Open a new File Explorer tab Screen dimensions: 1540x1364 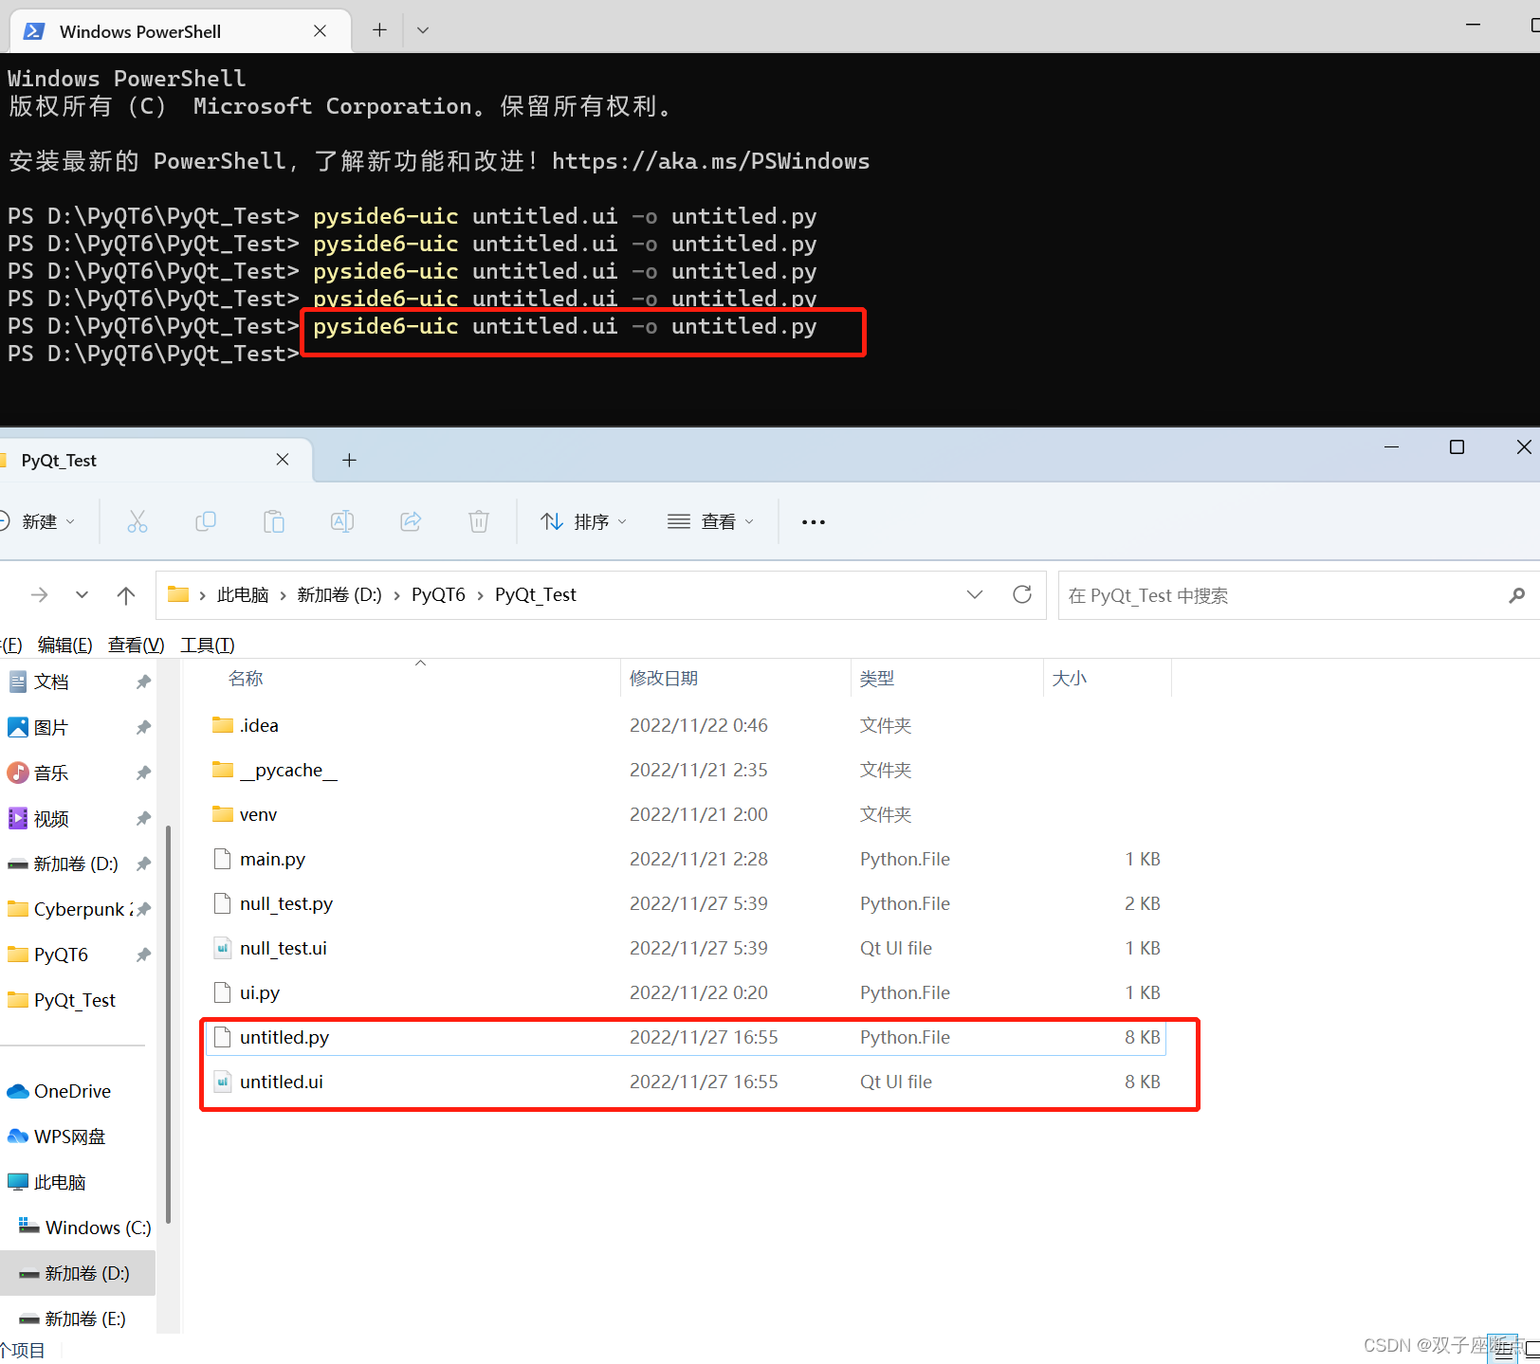[349, 460]
